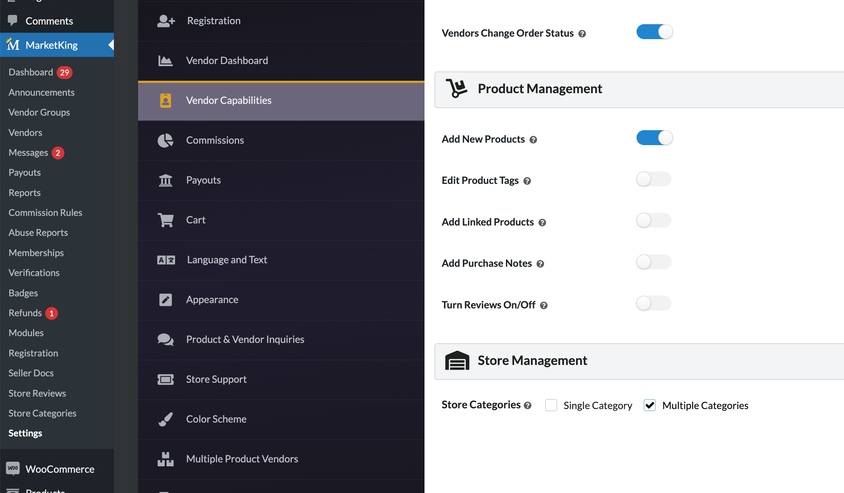Go to Vendor Groups page
The width and height of the screenshot is (844, 493).
click(x=39, y=112)
